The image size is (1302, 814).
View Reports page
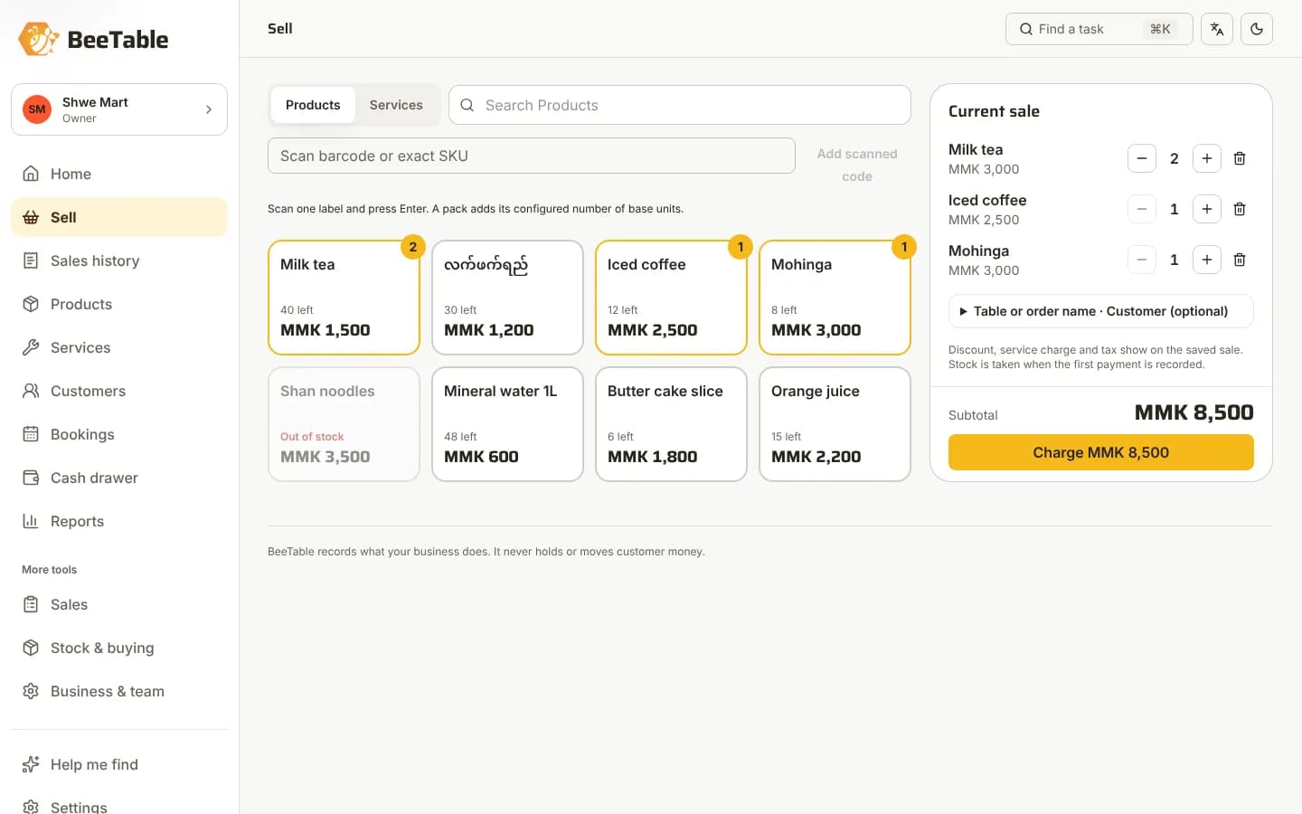[119, 521]
